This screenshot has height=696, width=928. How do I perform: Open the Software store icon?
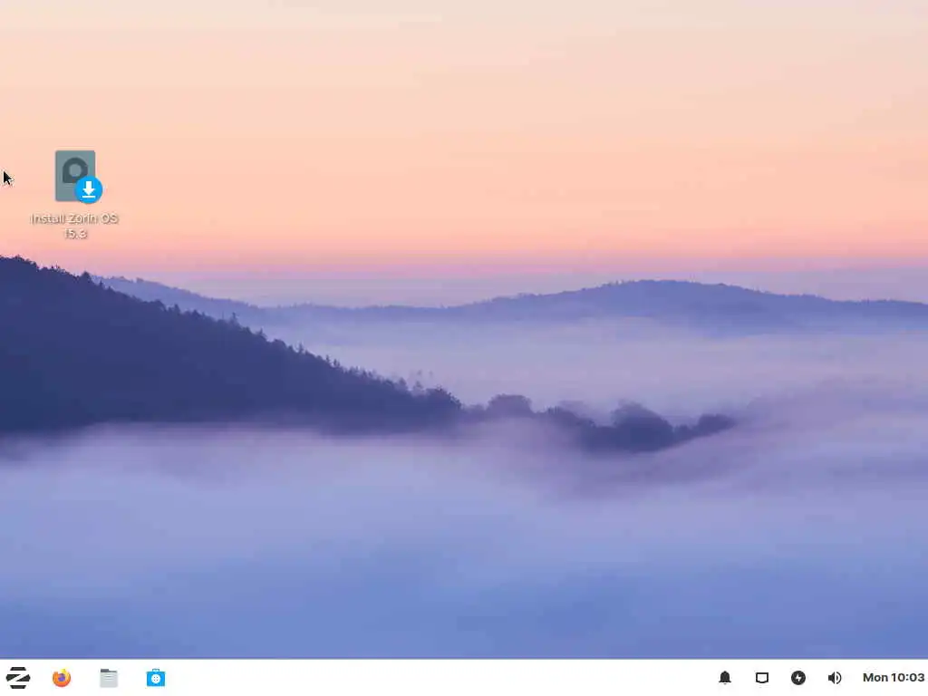pyautogui.click(x=156, y=678)
